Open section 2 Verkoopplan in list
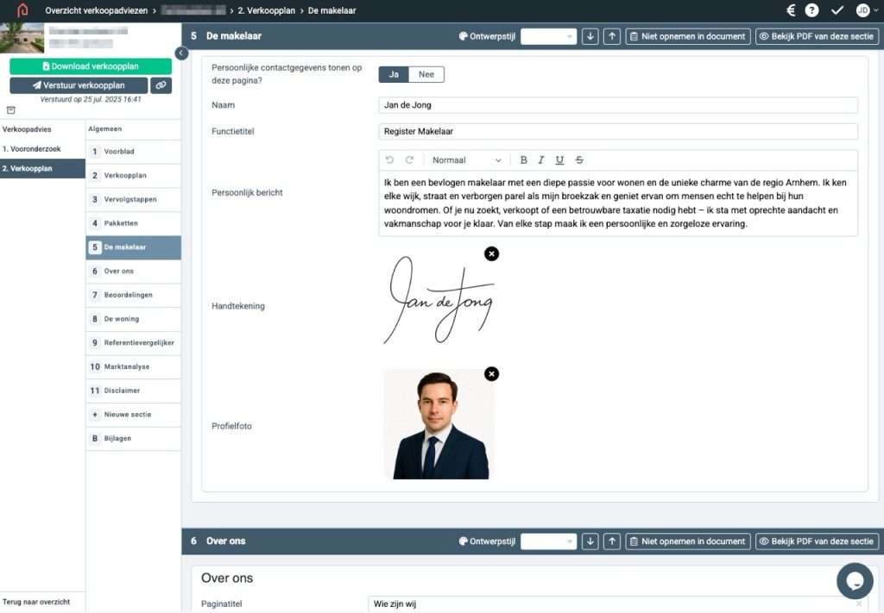The height and width of the screenshot is (613, 884). [x=134, y=176]
